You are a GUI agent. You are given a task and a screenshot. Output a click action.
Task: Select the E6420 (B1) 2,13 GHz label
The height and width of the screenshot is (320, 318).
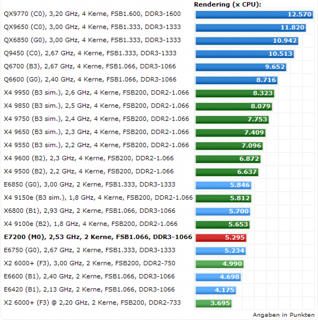[89, 290]
